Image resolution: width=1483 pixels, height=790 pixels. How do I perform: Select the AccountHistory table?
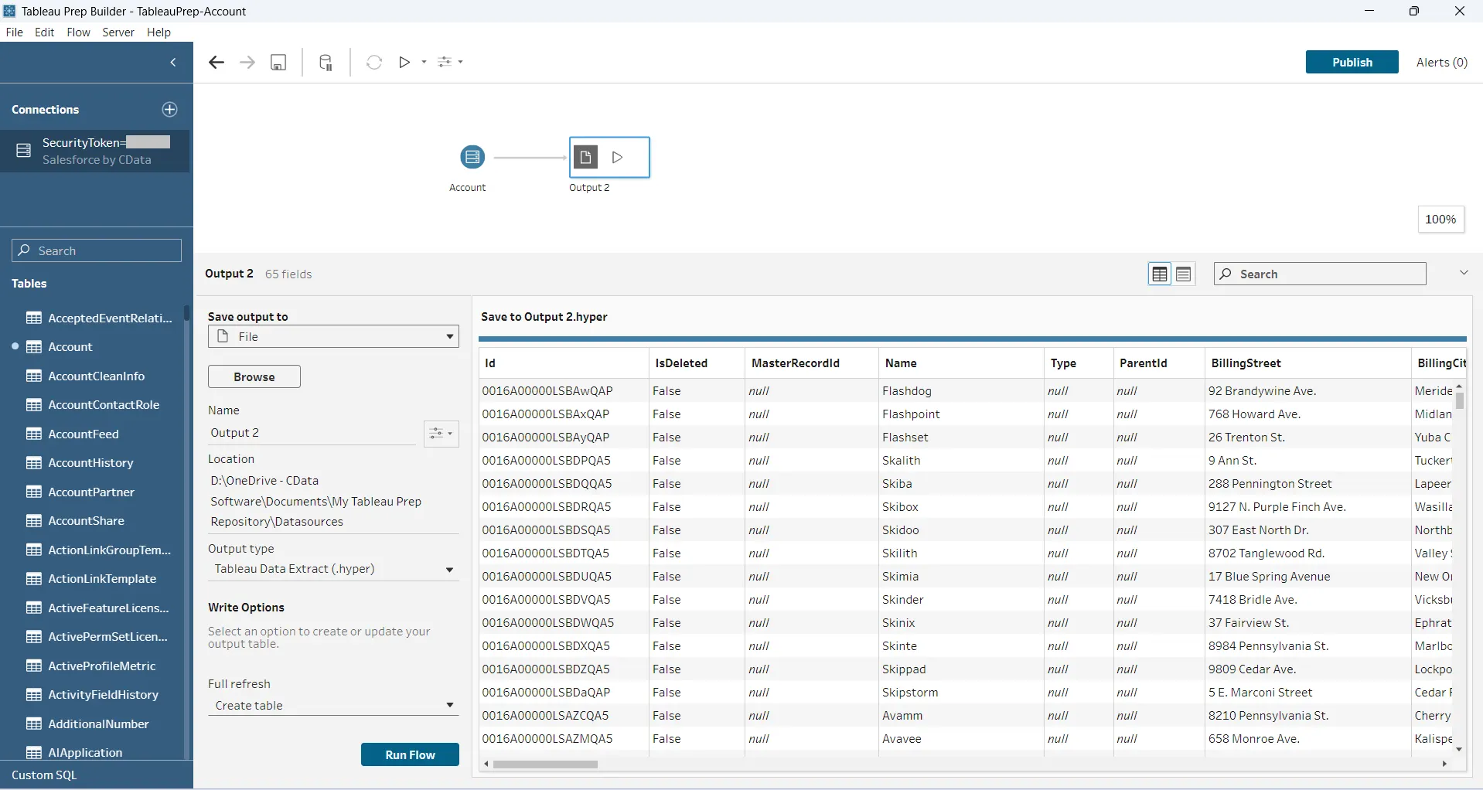tap(90, 463)
